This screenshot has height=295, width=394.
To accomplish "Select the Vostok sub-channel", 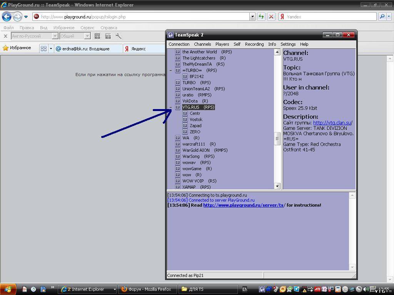I will click(x=196, y=120).
